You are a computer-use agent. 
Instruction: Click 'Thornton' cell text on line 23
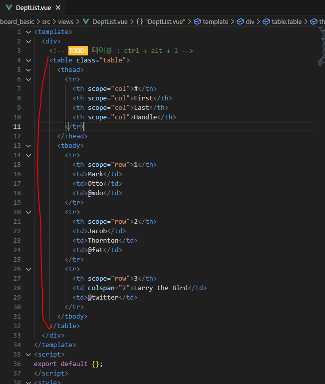pyautogui.click(x=103, y=241)
